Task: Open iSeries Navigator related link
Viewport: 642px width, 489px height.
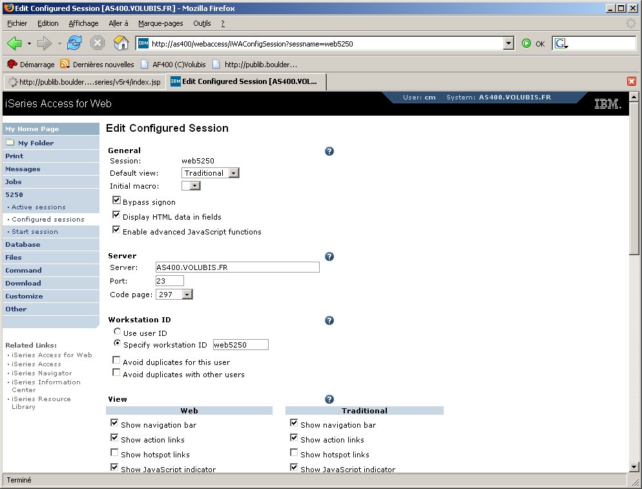Action: coord(42,373)
